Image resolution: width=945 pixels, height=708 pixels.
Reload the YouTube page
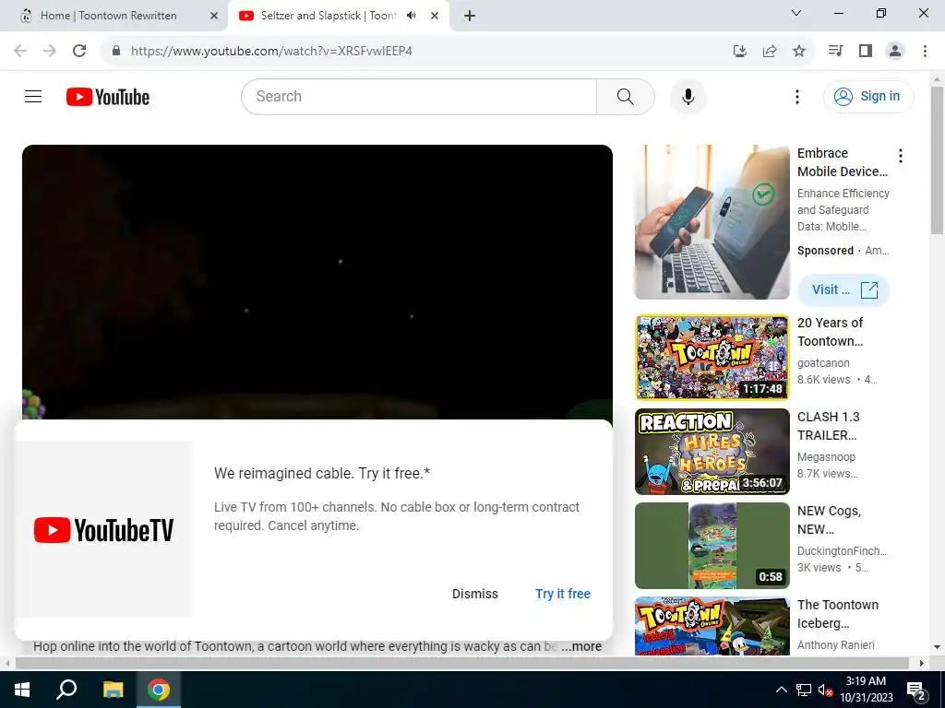(x=79, y=51)
